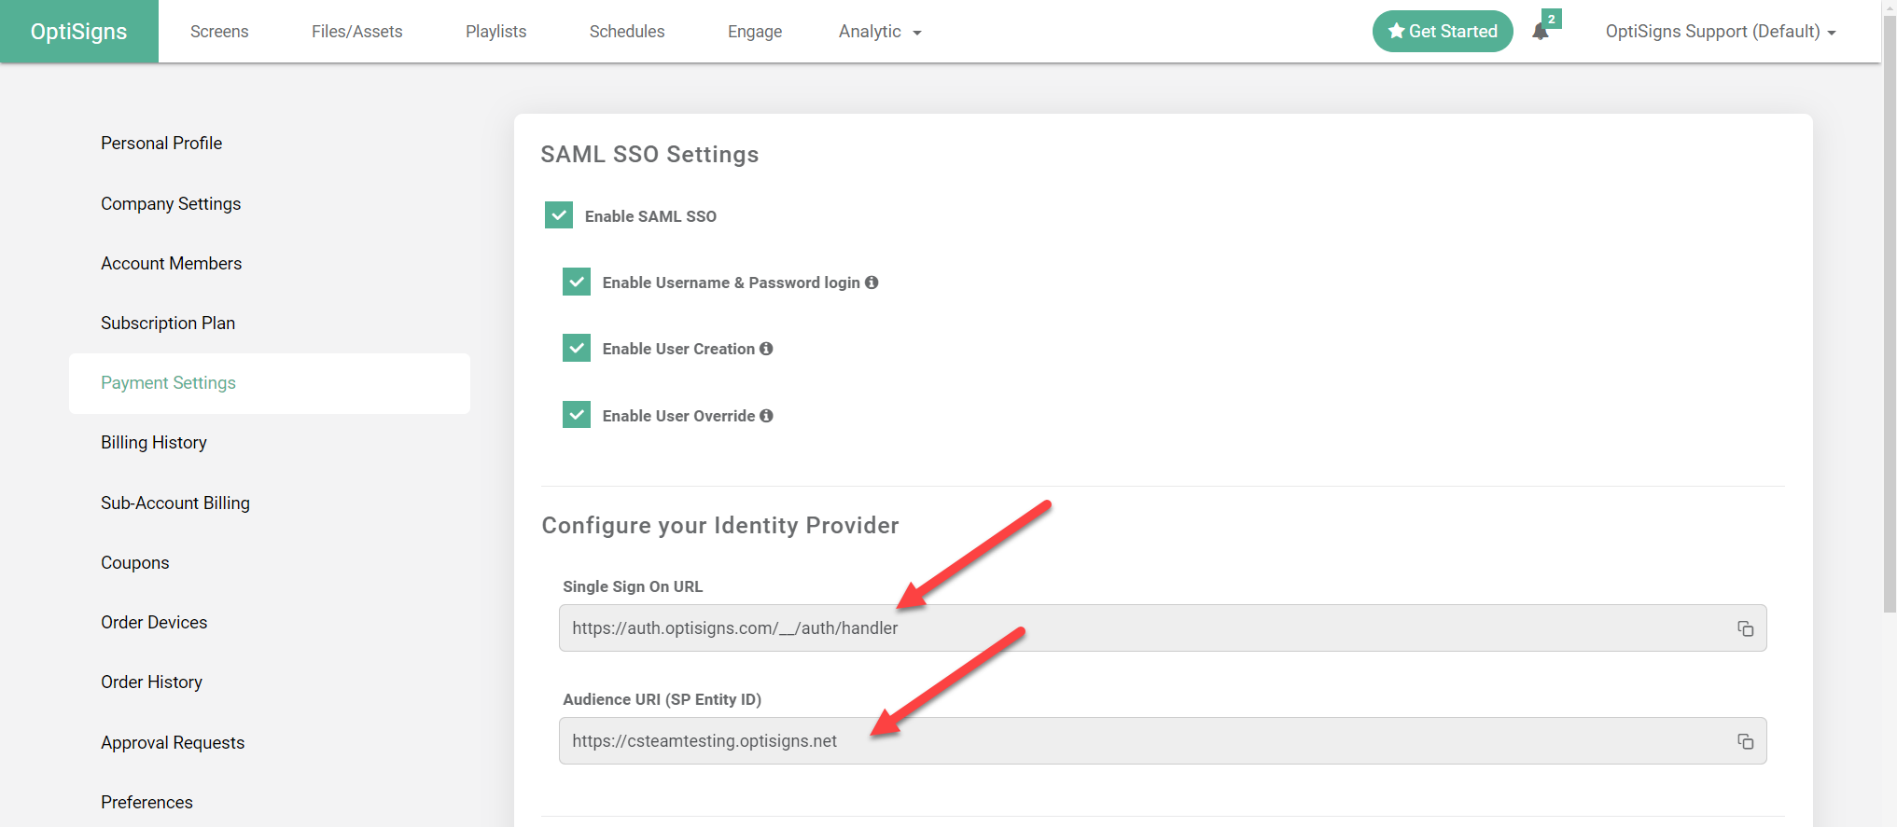1897x827 pixels.
Task: Toggle Enable Username & Password login checkbox
Action: [x=577, y=282]
